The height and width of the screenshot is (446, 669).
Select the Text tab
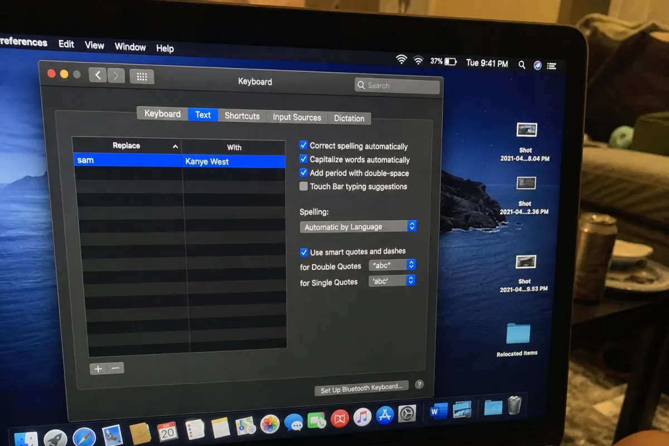tap(203, 115)
